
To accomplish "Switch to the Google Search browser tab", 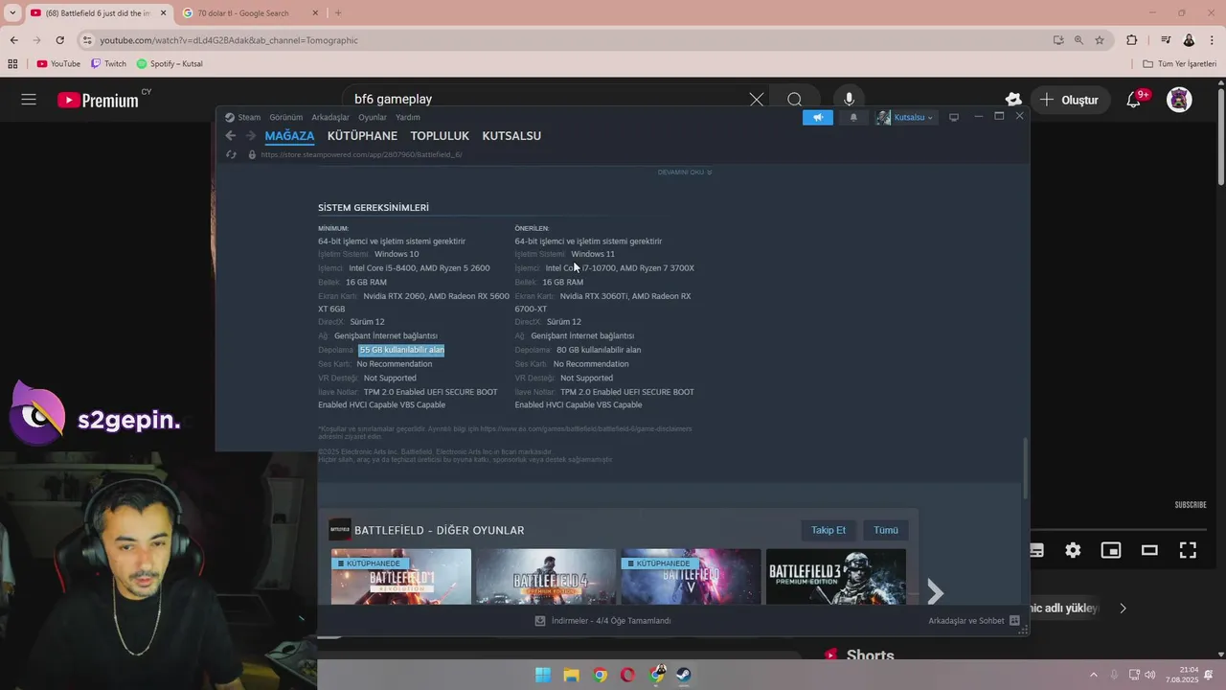I will point(249,13).
